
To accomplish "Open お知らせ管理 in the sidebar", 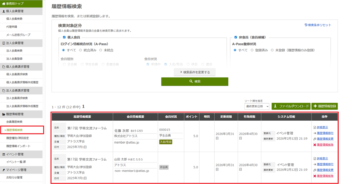I will (14, 178).
